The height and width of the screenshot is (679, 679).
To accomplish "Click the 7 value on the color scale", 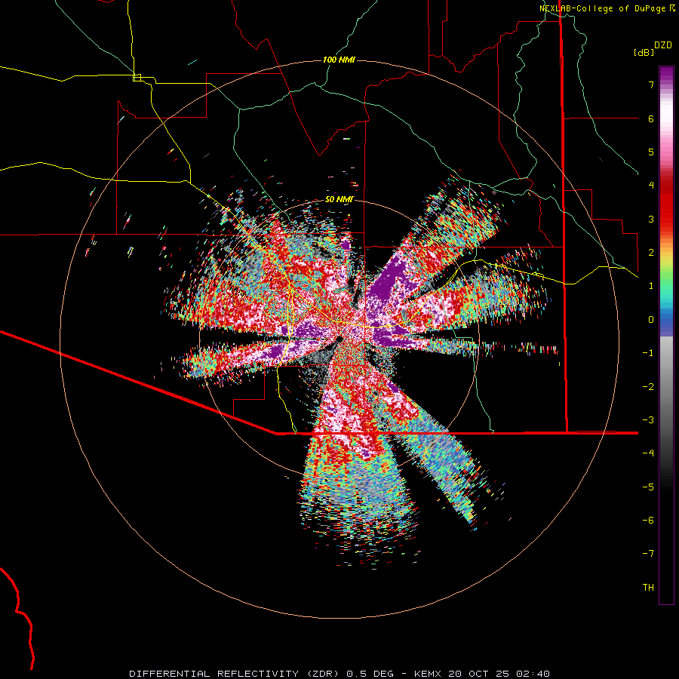I will 651,84.
